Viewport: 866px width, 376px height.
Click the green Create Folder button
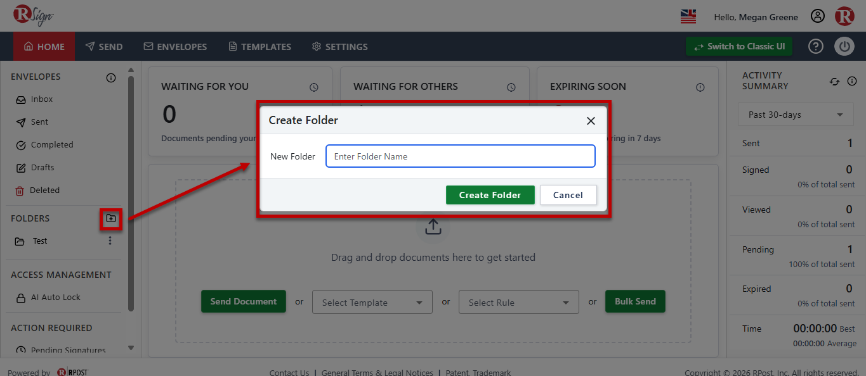[490, 195]
